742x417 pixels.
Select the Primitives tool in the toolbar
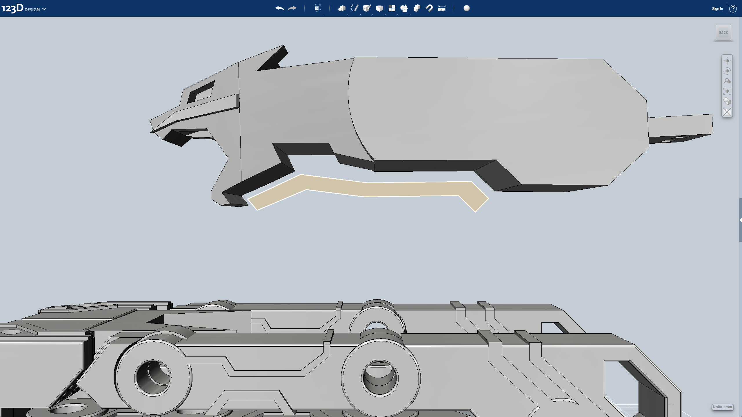pyautogui.click(x=341, y=8)
